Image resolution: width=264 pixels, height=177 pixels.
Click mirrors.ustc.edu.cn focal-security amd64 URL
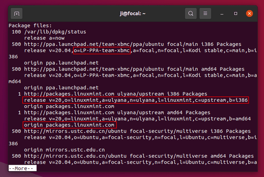pos(139,156)
